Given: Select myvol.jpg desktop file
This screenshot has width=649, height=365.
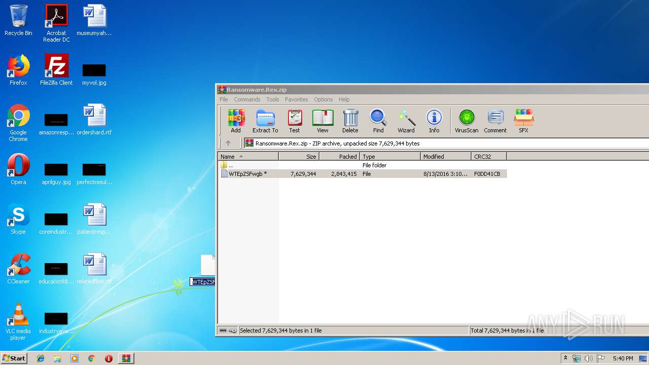Looking at the screenshot, I should click(x=94, y=74).
